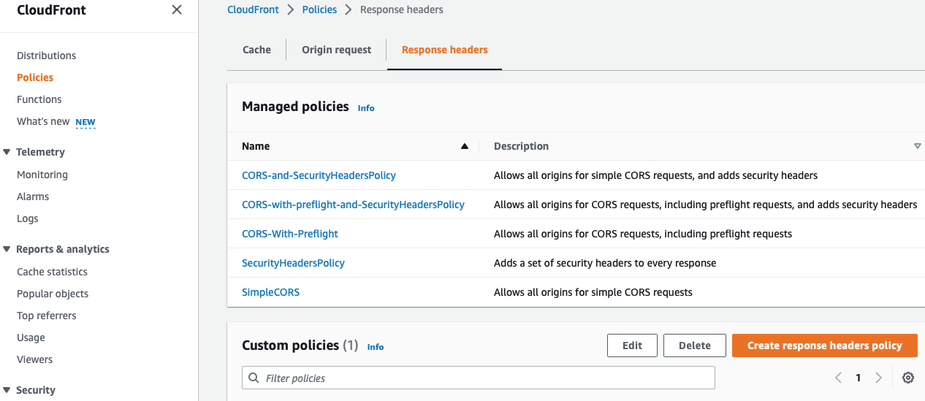Click the Security section heading
Viewport: 925px width, 401px height.
coord(36,390)
